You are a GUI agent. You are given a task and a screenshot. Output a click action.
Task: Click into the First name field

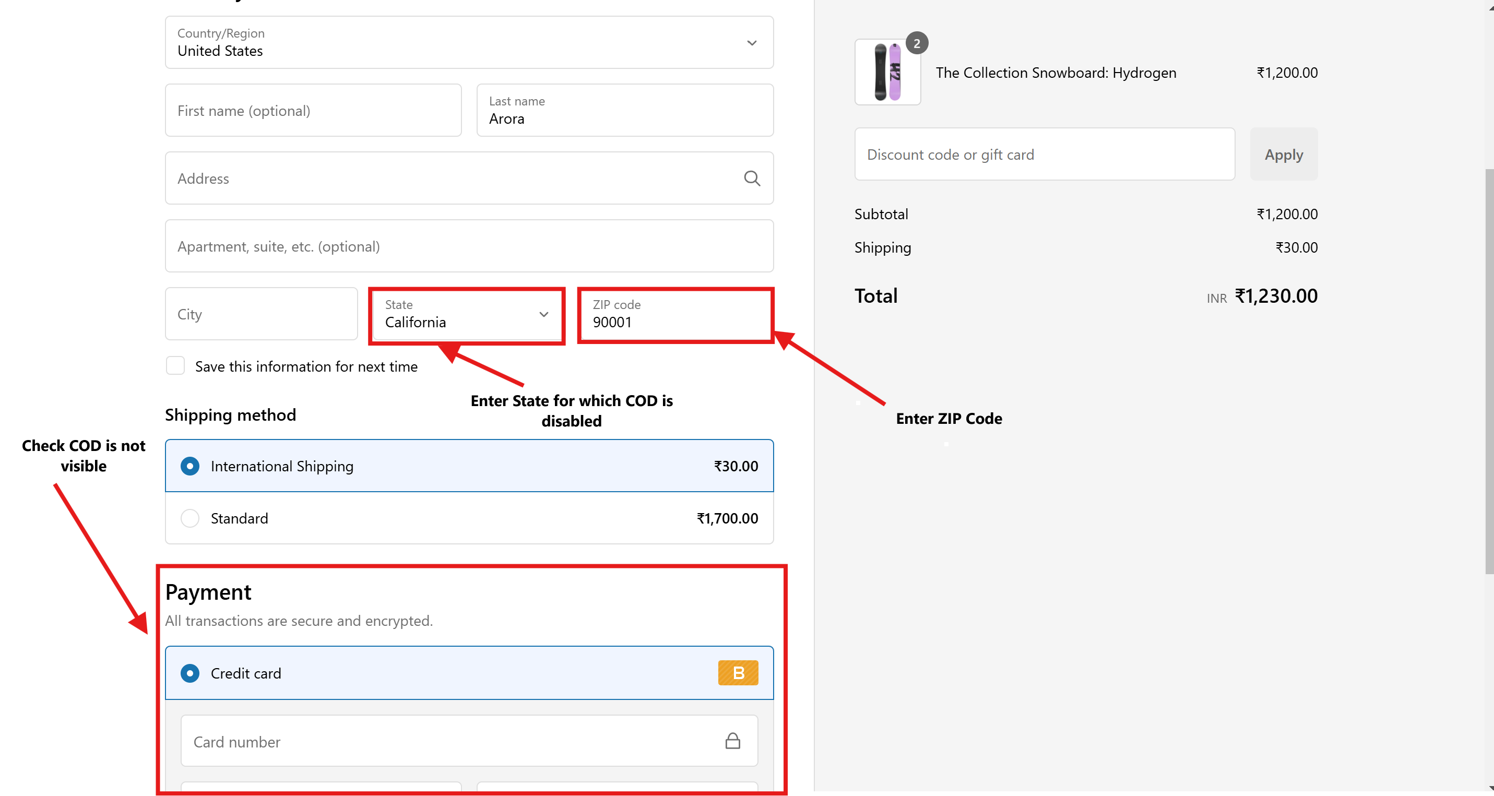(x=313, y=110)
